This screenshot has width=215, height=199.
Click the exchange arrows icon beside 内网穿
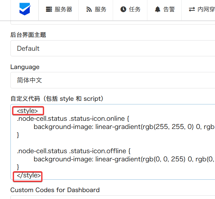point(192,9)
